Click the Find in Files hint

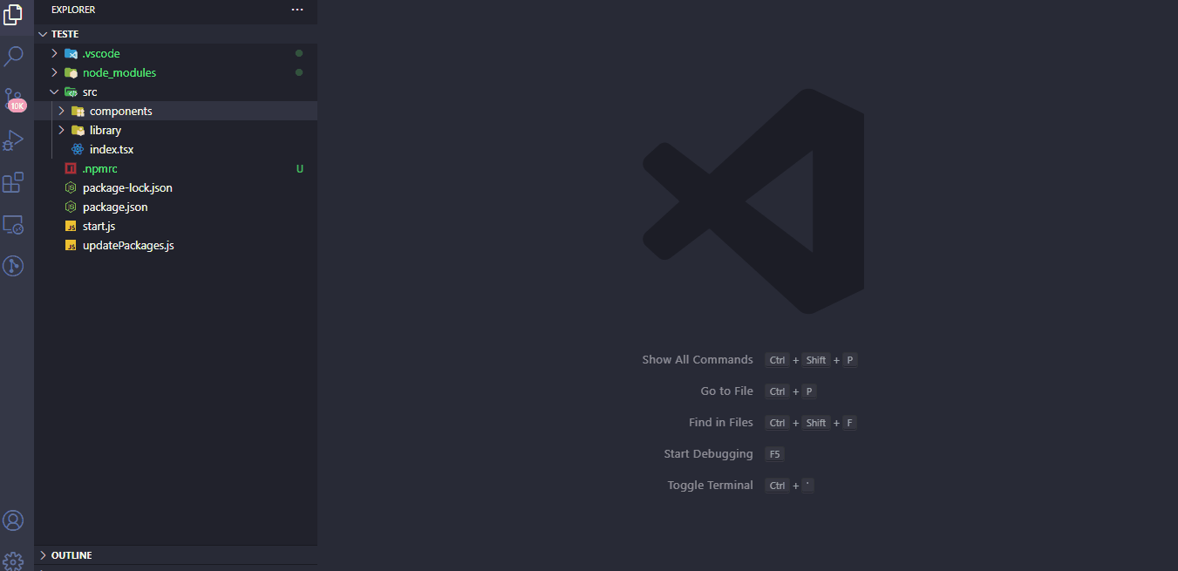[x=721, y=422]
